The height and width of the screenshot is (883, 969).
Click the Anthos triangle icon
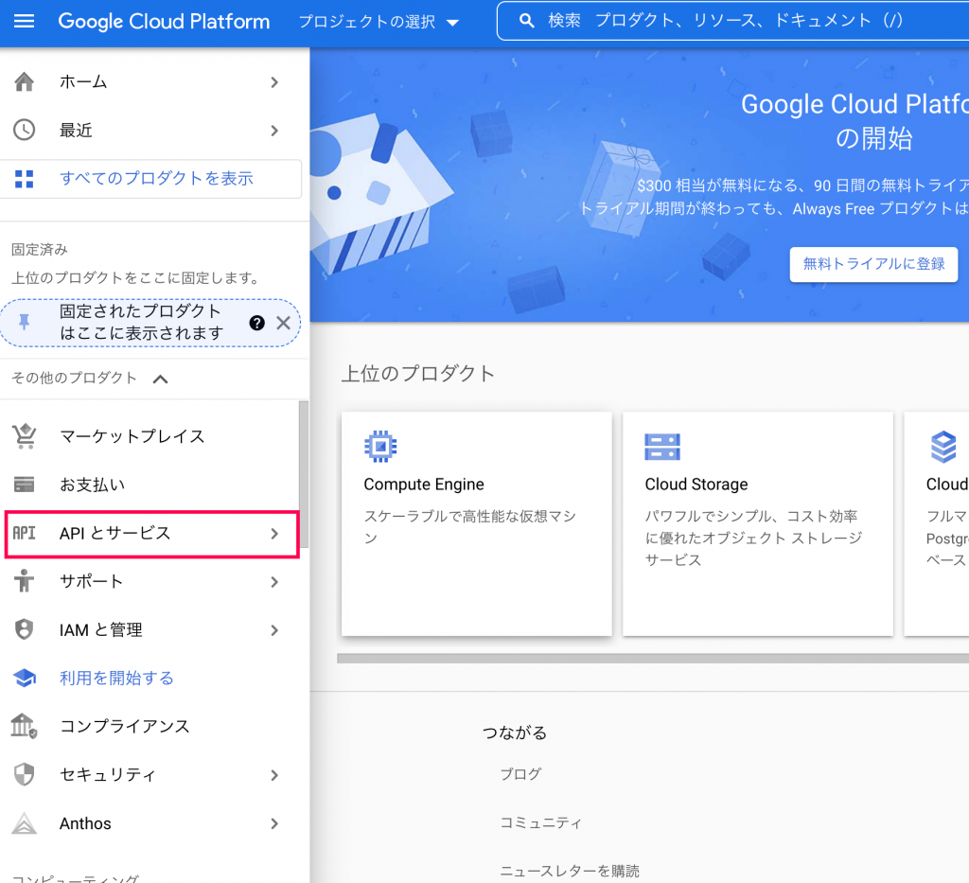coord(24,823)
